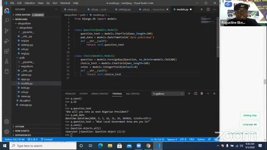The width and height of the screenshot is (267, 150).
Task: Click Python 3.8.5 32-bit interpreter selector
Action: (x=15, y=140)
